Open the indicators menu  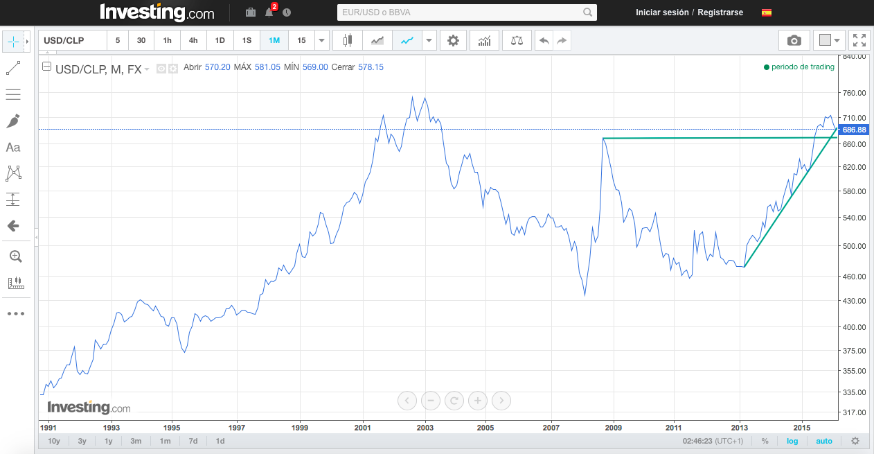(484, 41)
